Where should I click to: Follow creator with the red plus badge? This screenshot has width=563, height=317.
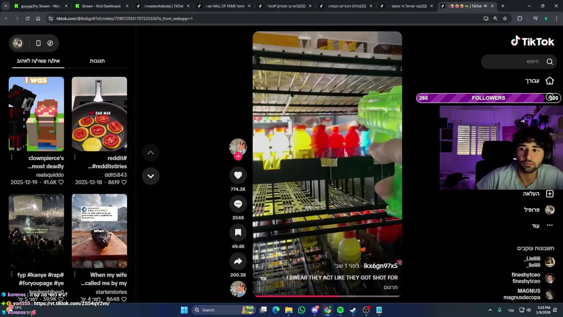point(238,156)
